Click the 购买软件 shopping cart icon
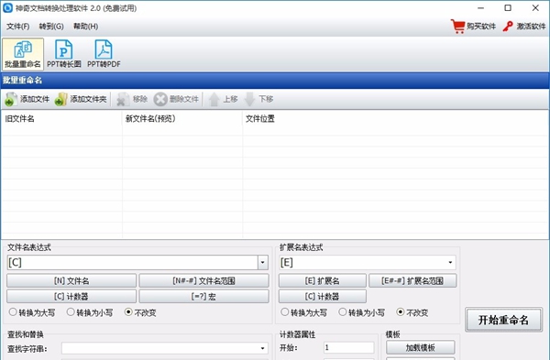This screenshot has height=360, width=550. (x=457, y=26)
